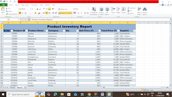
Task: Toggle Align Text Left
Action: (x=44, y=13)
